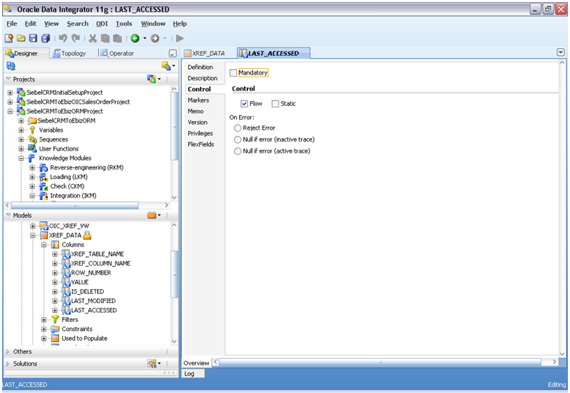The height and width of the screenshot is (393, 570).
Task: Check the Static control checkbox
Action: click(275, 104)
